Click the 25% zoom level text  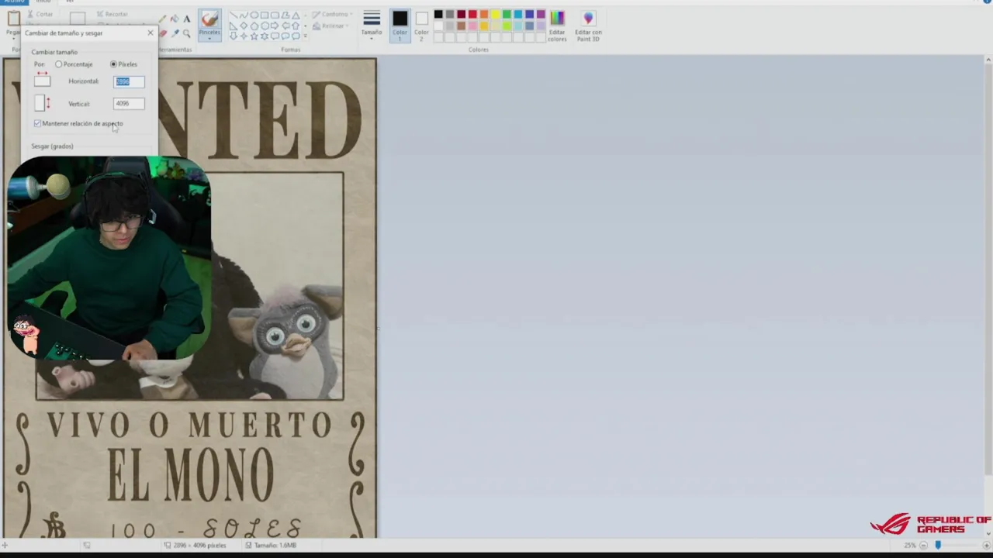click(x=910, y=545)
